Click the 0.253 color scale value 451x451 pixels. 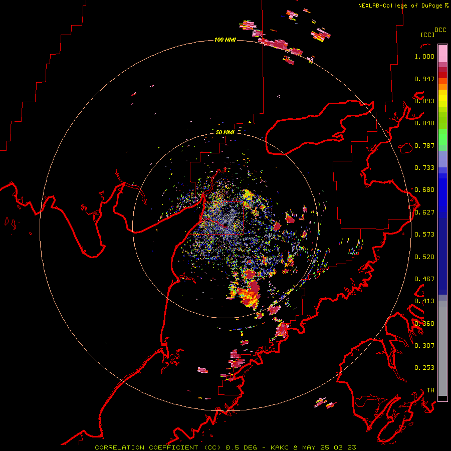pyautogui.click(x=424, y=368)
